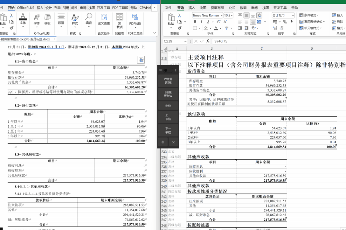Click Excel's Merge and Center icon
346x230 pixels.
pyautogui.click(x=259, y=22)
